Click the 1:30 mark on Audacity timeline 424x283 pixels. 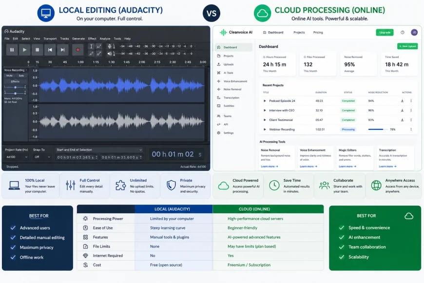click(x=112, y=62)
